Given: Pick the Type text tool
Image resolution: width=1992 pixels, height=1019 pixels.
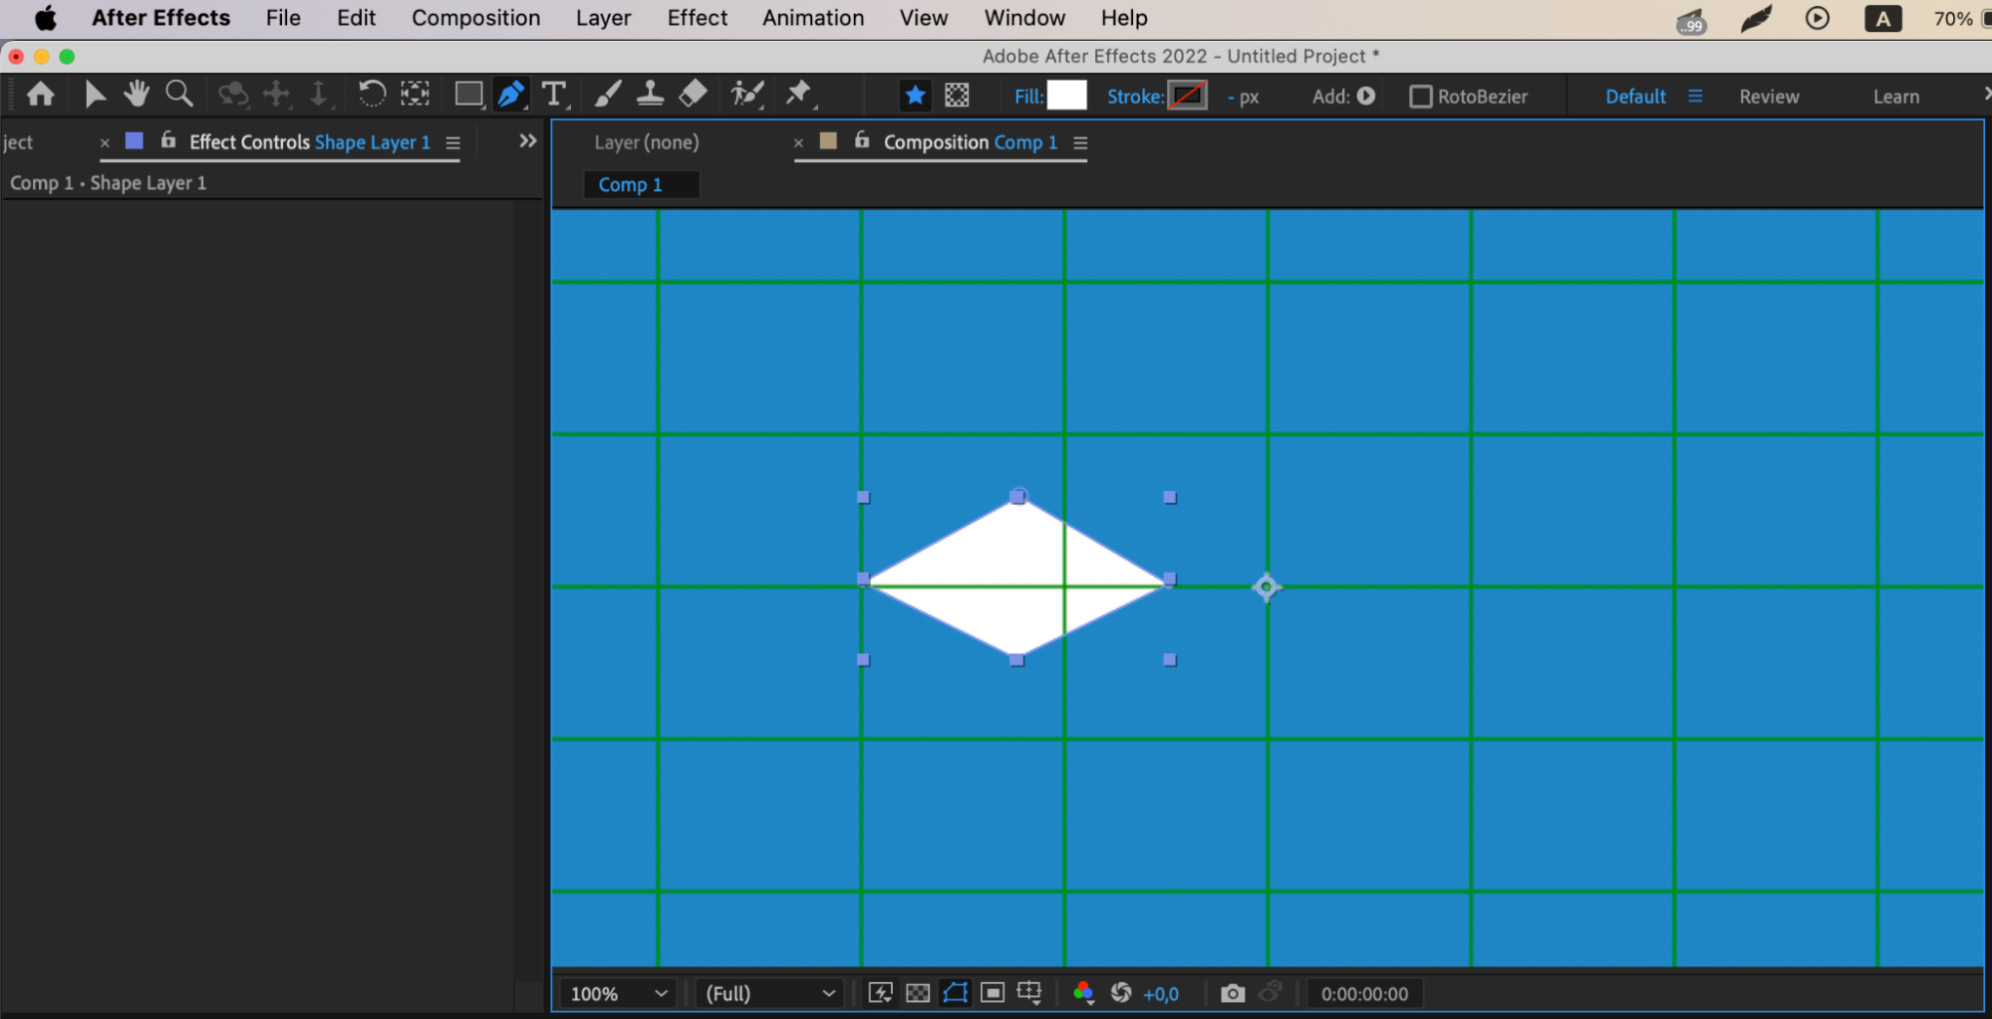Looking at the screenshot, I should click(x=554, y=95).
